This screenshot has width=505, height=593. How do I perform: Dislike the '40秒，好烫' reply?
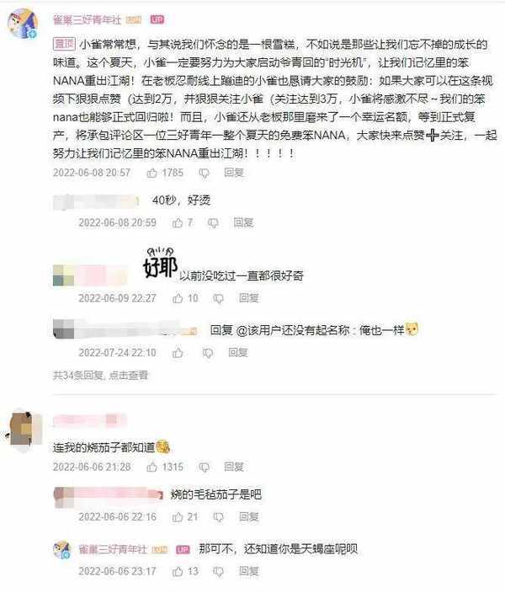point(213,222)
